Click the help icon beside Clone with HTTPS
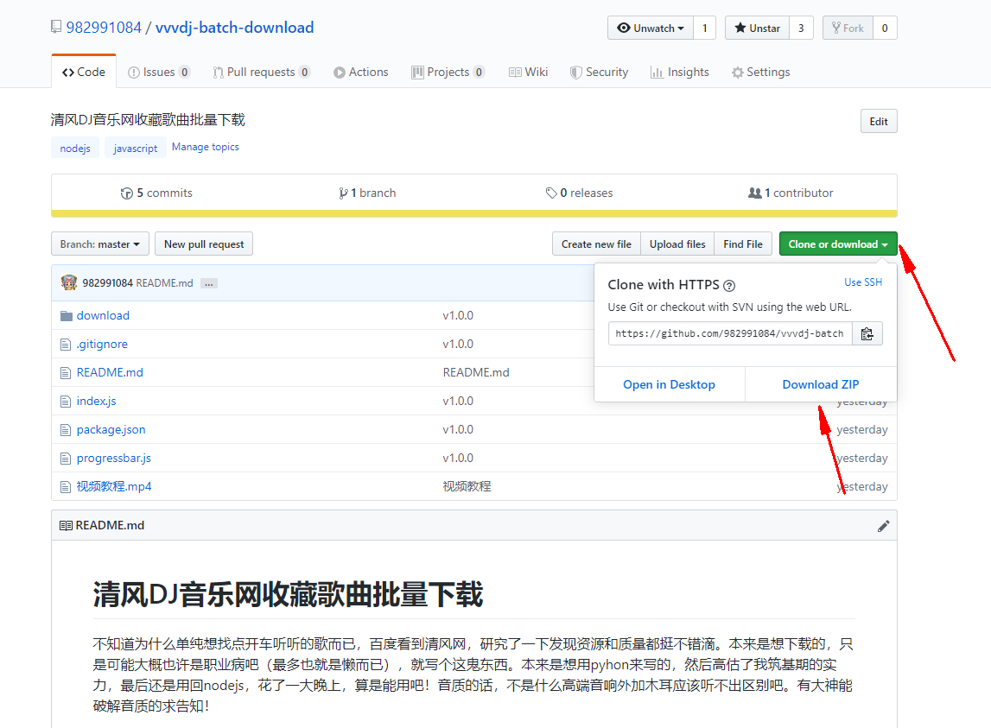 click(728, 286)
